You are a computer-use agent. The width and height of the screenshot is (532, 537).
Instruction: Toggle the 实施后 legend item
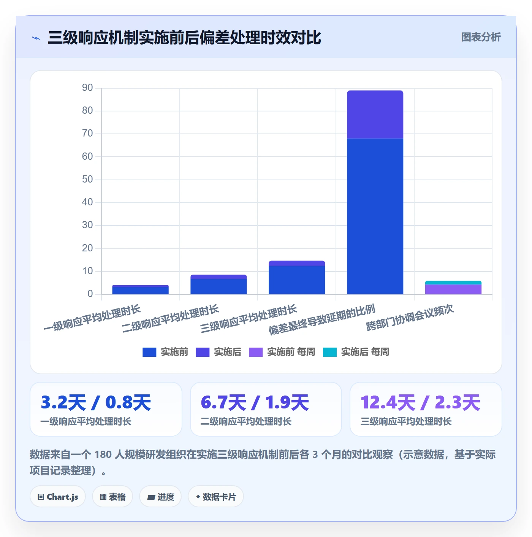[218, 352]
